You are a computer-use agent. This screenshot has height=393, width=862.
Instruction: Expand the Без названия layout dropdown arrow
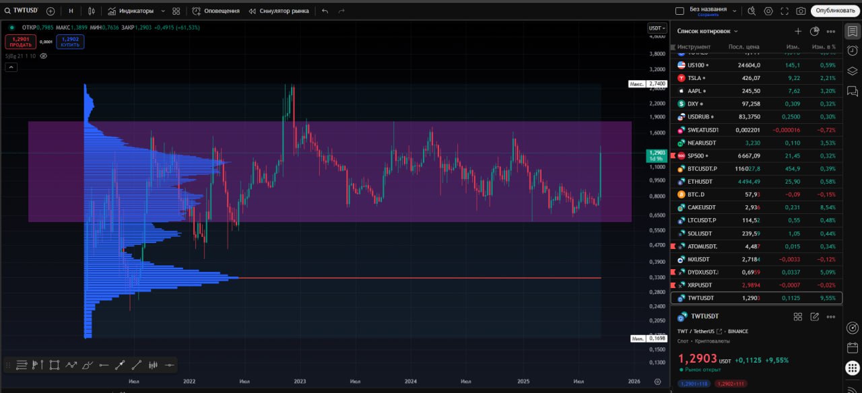(734, 11)
